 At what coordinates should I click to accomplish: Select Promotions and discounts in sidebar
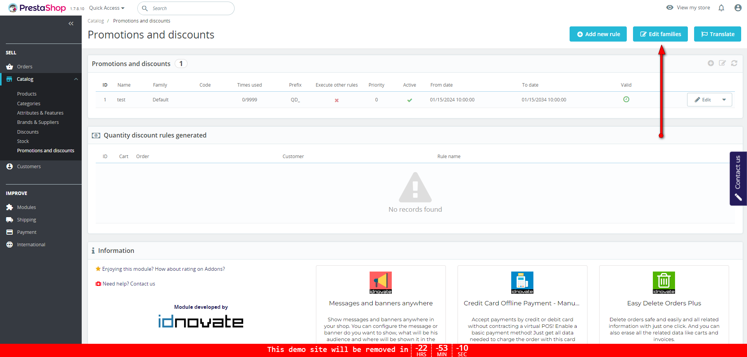pyautogui.click(x=46, y=151)
